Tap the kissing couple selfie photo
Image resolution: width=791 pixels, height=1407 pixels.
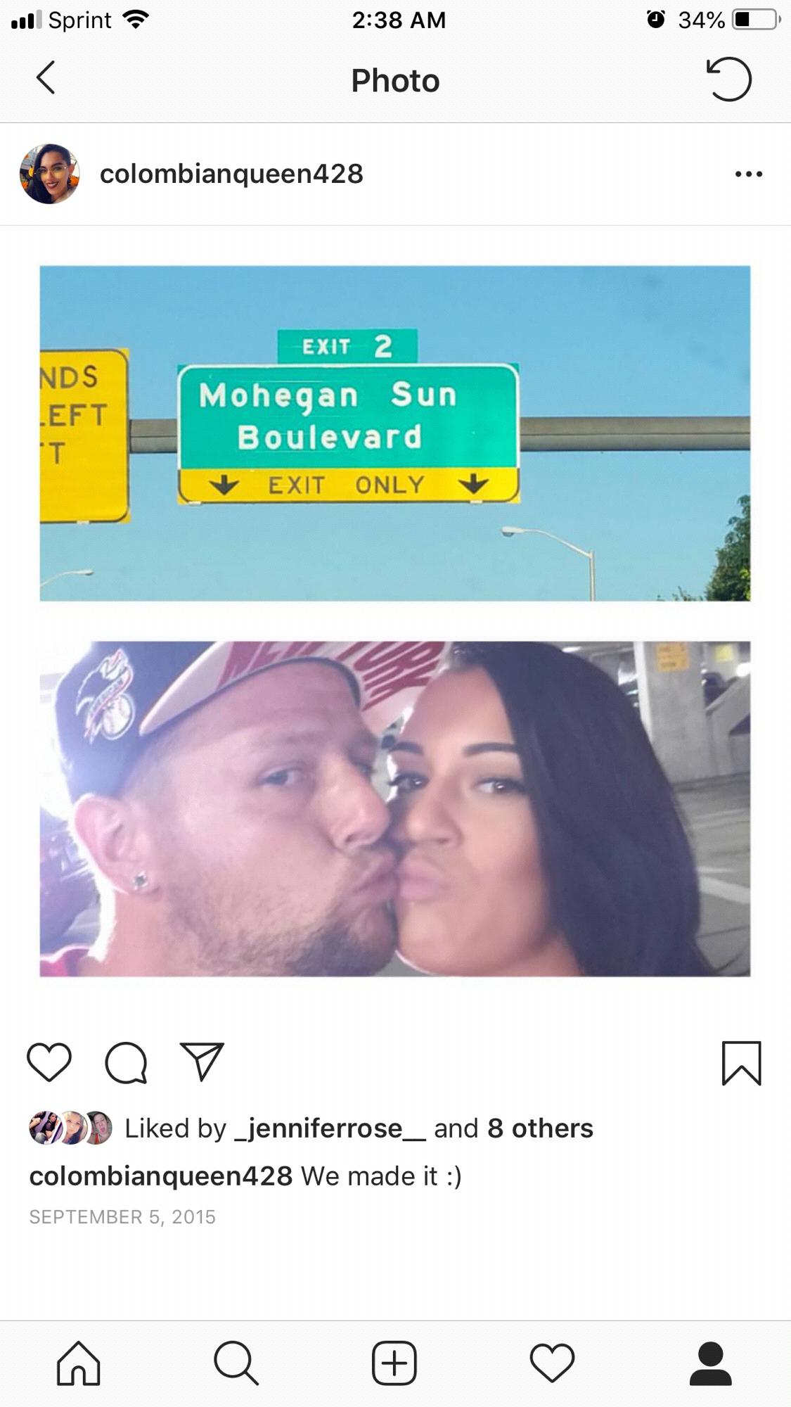(395, 809)
